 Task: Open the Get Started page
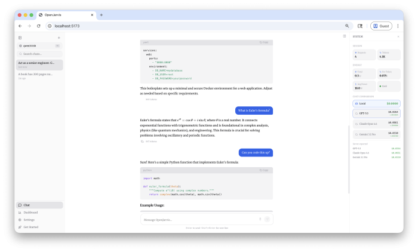click(x=31, y=227)
